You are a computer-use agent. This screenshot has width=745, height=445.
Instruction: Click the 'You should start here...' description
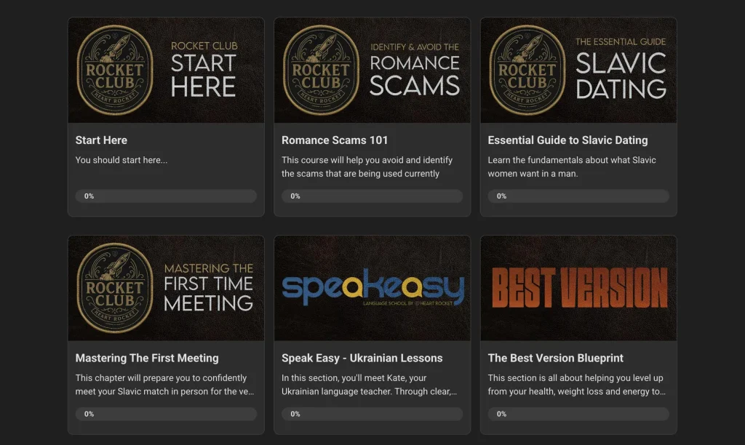tap(121, 160)
